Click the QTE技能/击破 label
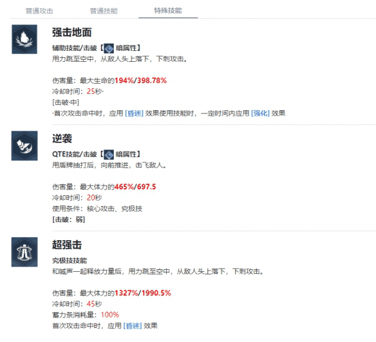This screenshot has height=342, width=376. click(x=75, y=154)
